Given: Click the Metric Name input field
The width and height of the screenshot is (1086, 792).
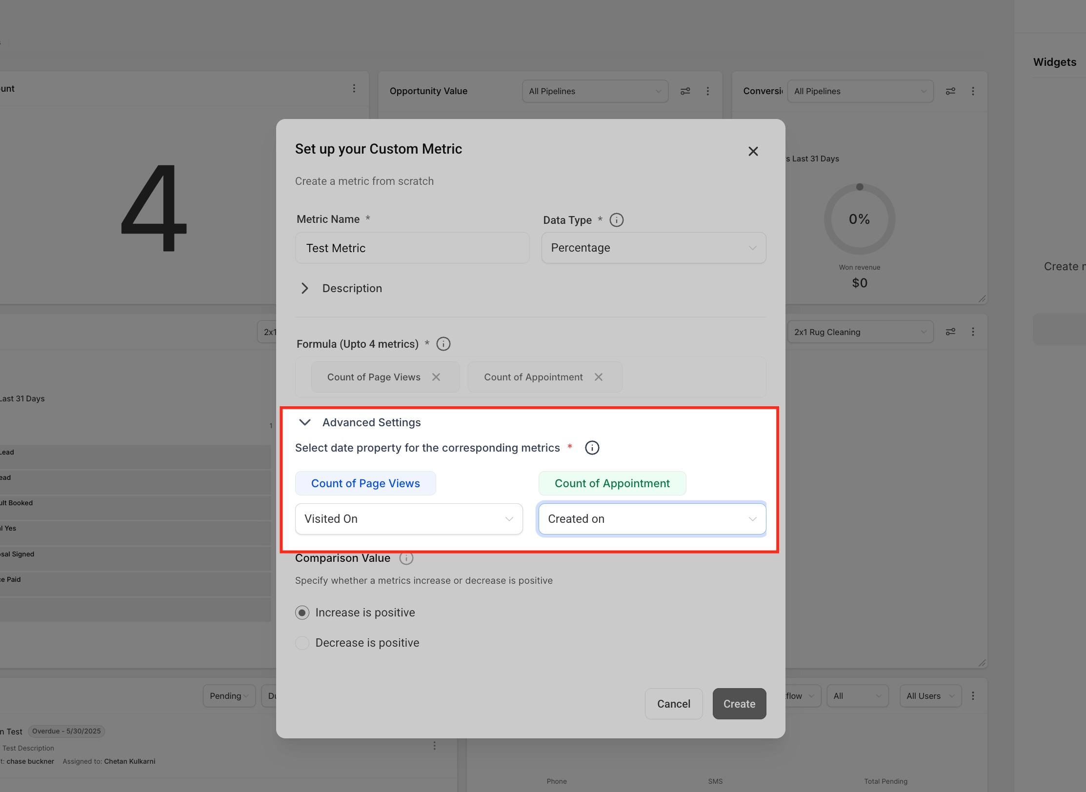Looking at the screenshot, I should tap(412, 248).
